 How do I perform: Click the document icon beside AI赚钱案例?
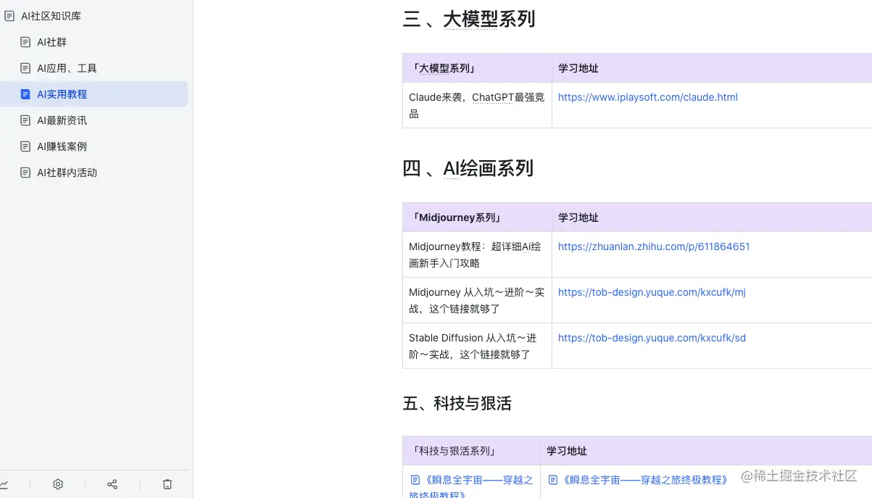coord(25,146)
